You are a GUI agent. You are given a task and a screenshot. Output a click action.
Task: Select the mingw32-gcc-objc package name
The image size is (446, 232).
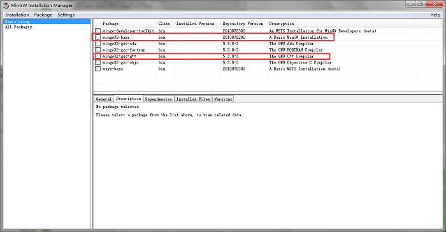[120, 62]
